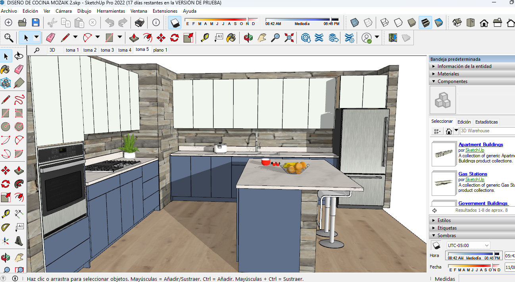Click the 3D Warehouse search field
Image resolution: width=515 pixels, height=282 pixels.
pyautogui.click(x=487, y=131)
